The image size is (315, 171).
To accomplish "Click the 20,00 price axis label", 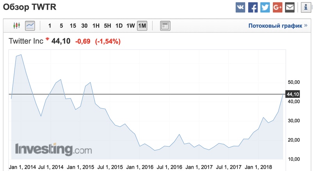I will point(294,140).
